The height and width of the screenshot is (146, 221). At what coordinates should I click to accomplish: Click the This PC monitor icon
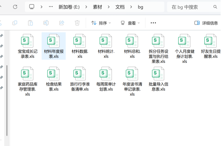(32, 7)
